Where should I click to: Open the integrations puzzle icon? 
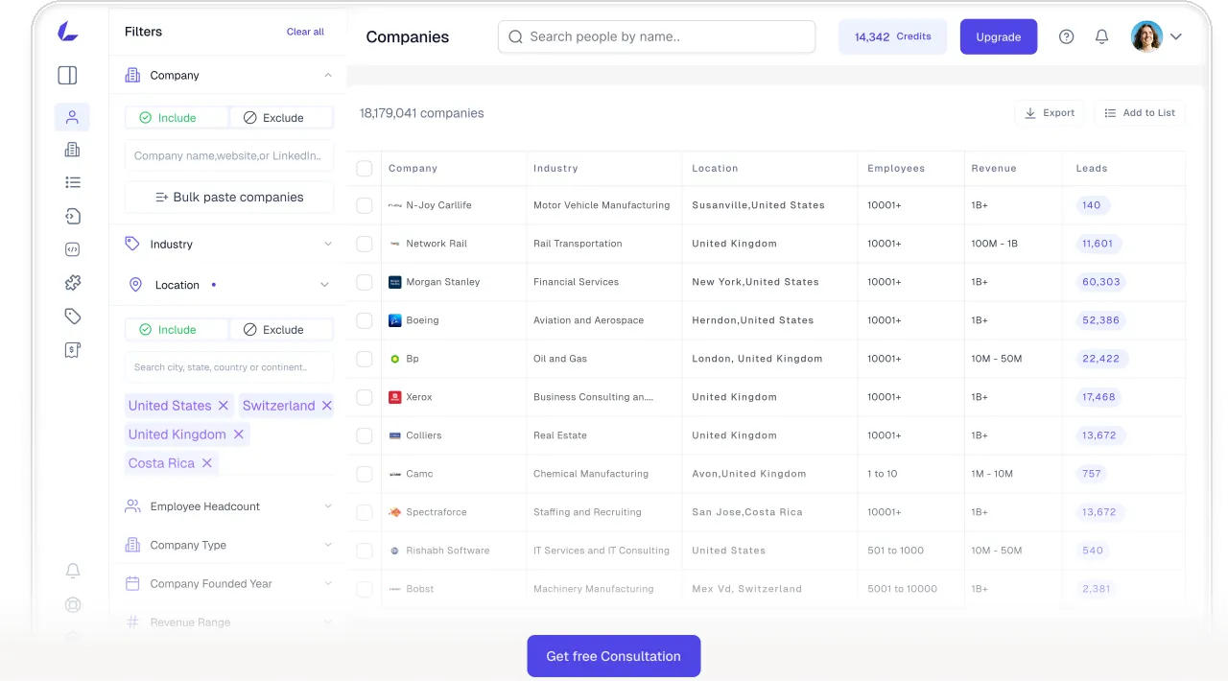[72, 283]
